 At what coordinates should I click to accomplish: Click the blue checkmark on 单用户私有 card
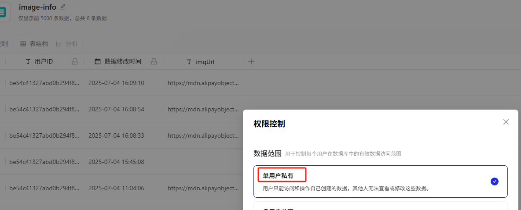pyautogui.click(x=494, y=182)
